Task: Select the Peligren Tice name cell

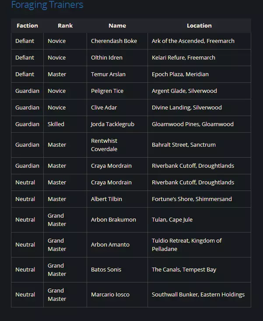Action: [107, 91]
